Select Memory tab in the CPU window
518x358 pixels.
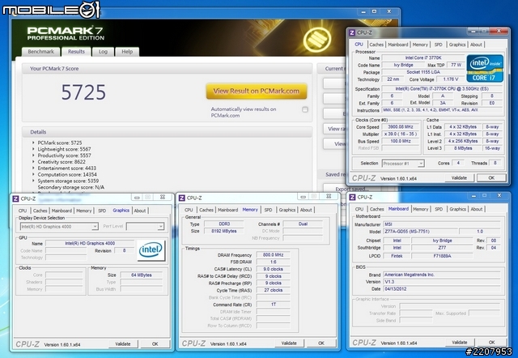click(x=420, y=45)
